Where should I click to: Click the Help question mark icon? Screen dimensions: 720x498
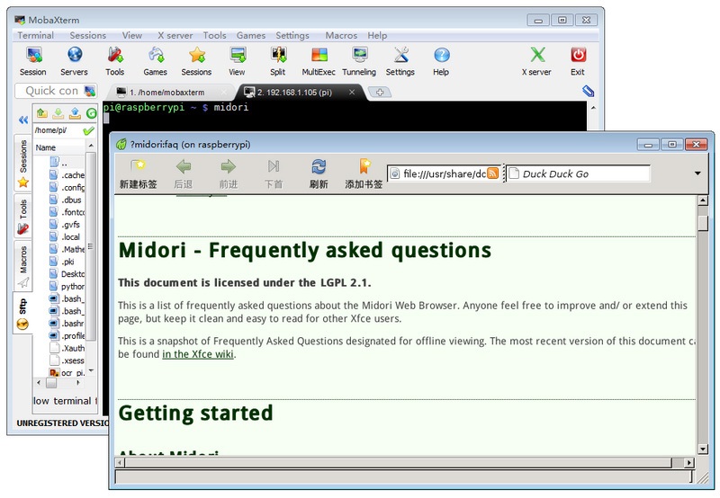pos(441,61)
